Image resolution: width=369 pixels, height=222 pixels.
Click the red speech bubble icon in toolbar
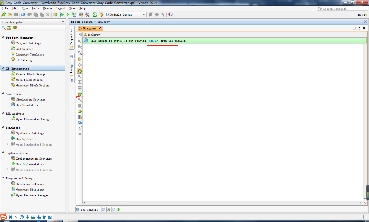point(170,15)
